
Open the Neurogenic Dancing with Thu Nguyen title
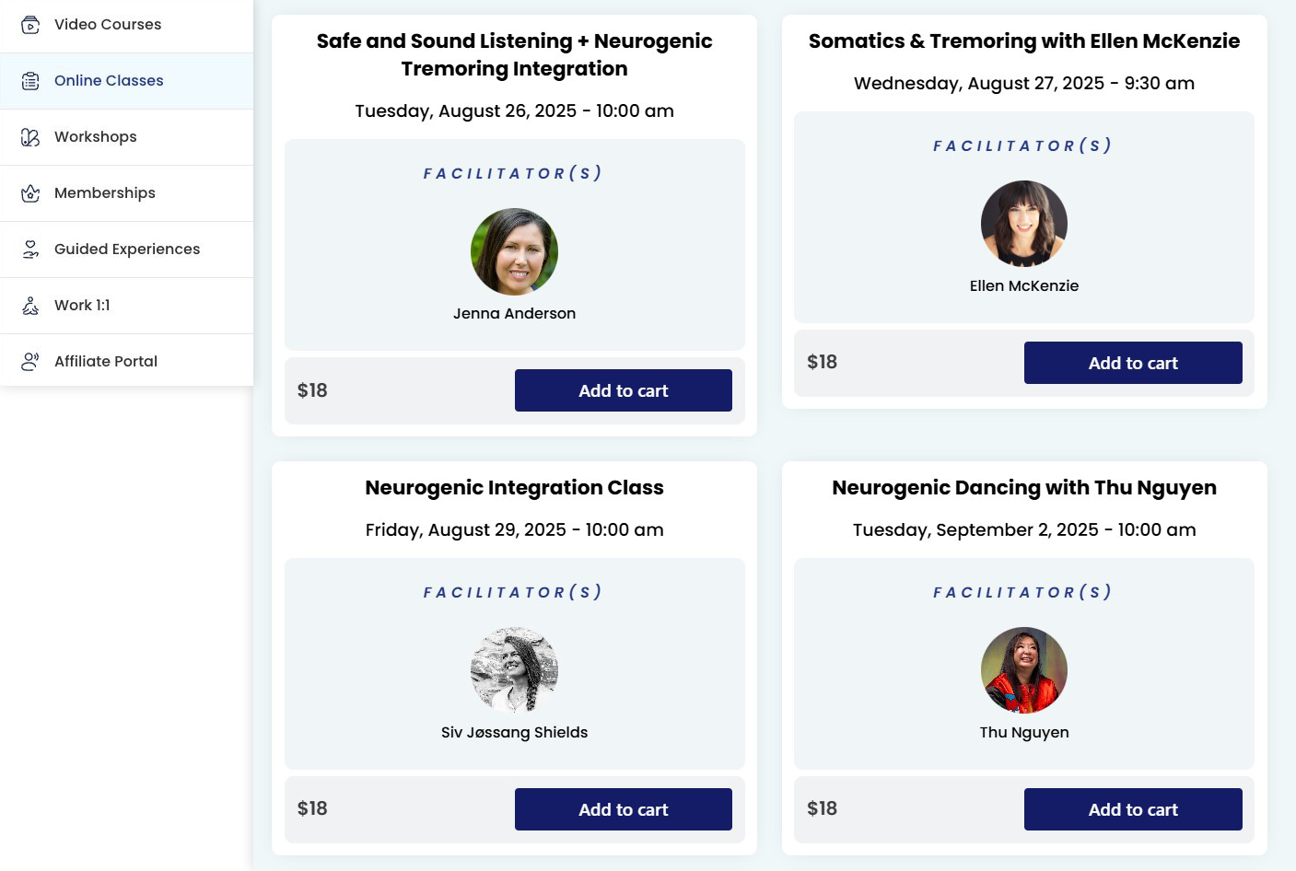coord(1024,488)
